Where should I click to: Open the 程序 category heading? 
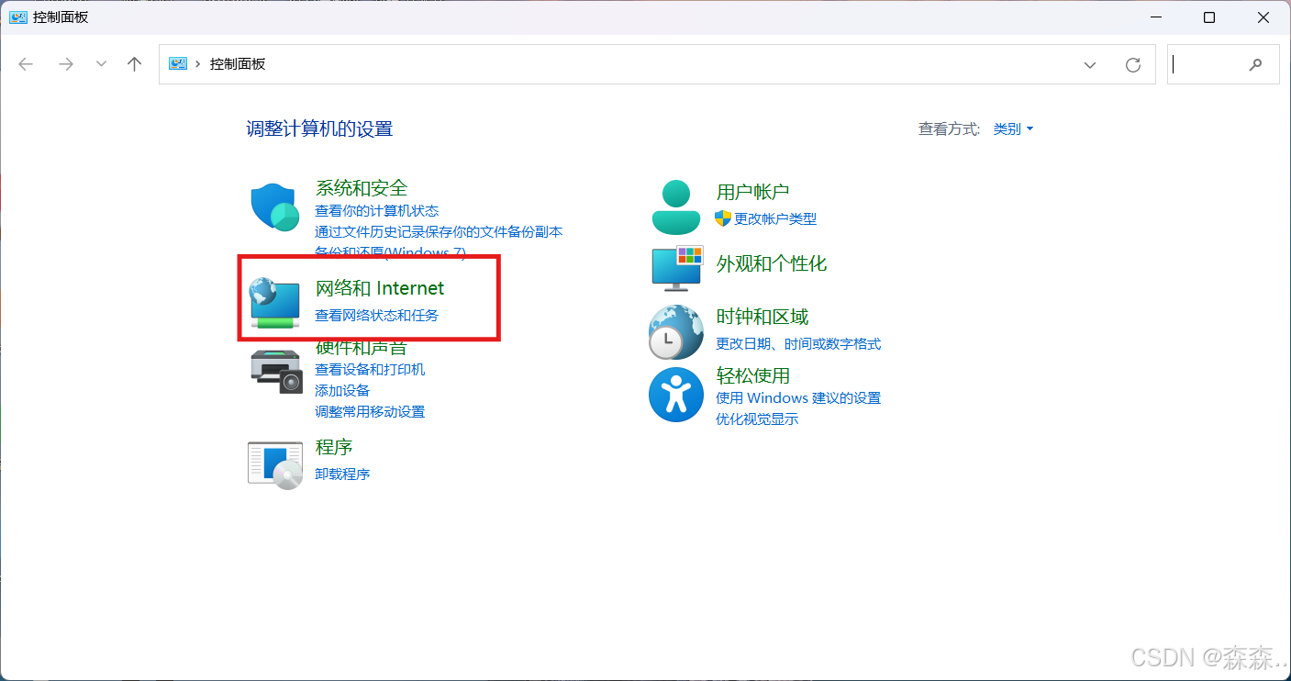coord(334,447)
